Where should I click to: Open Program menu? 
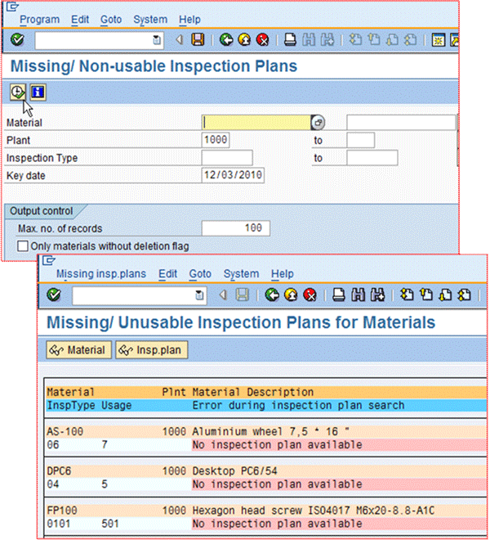[39, 20]
